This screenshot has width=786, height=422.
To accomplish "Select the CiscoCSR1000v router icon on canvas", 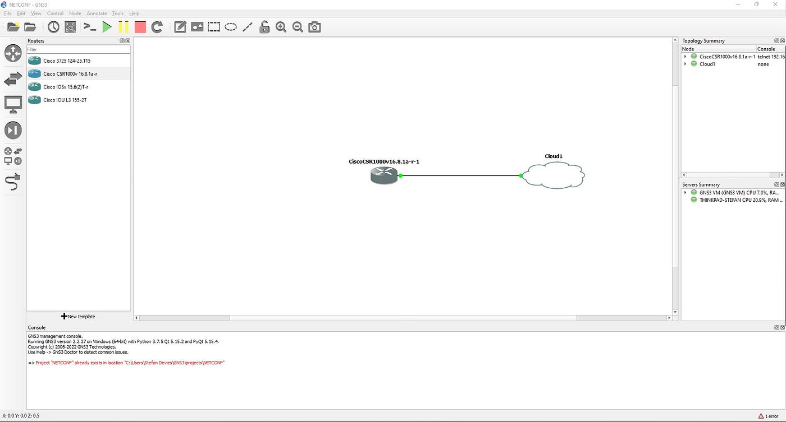I will pyautogui.click(x=383, y=175).
